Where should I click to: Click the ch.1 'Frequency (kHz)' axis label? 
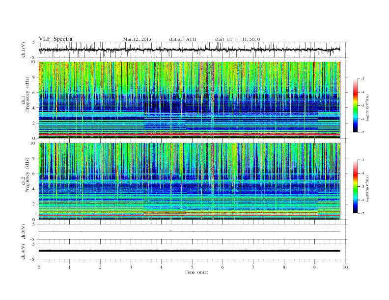(28, 94)
